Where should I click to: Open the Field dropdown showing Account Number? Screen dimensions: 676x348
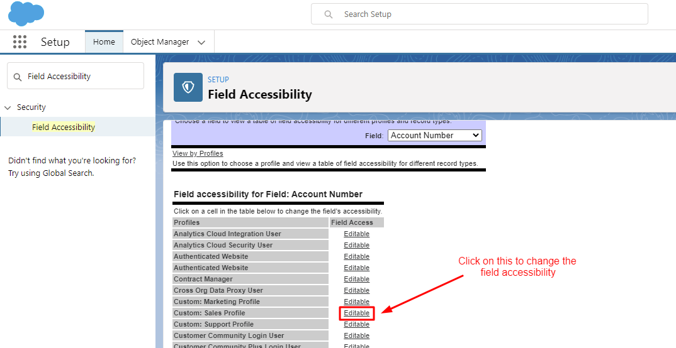click(x=434, y=135)
